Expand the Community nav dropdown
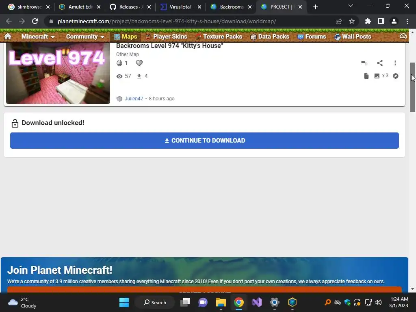The height and width of the screenshot is (312, 416). pyautogui.click(x=85, y=37)
